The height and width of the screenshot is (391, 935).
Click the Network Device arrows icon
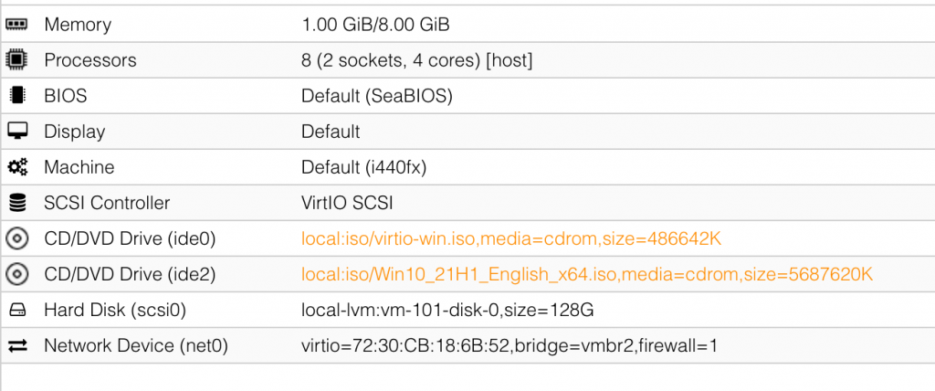click(x=16, y=346)
